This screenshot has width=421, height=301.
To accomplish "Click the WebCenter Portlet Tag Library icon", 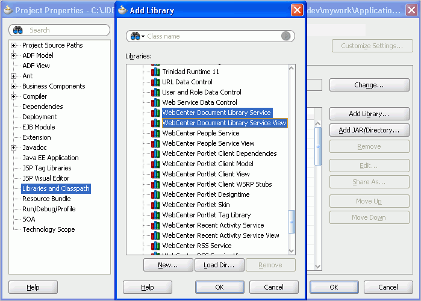I will pyautogui.click(x=155, y=215).
